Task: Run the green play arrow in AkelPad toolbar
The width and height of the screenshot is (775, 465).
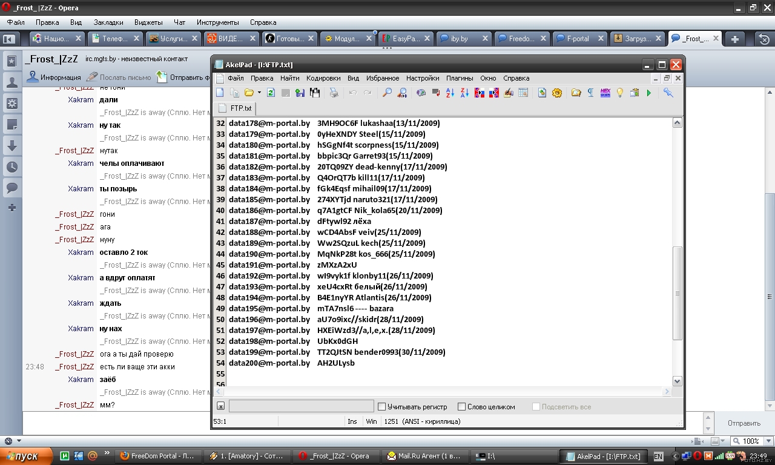Action: pyautogui.click(x=649, y=93)
